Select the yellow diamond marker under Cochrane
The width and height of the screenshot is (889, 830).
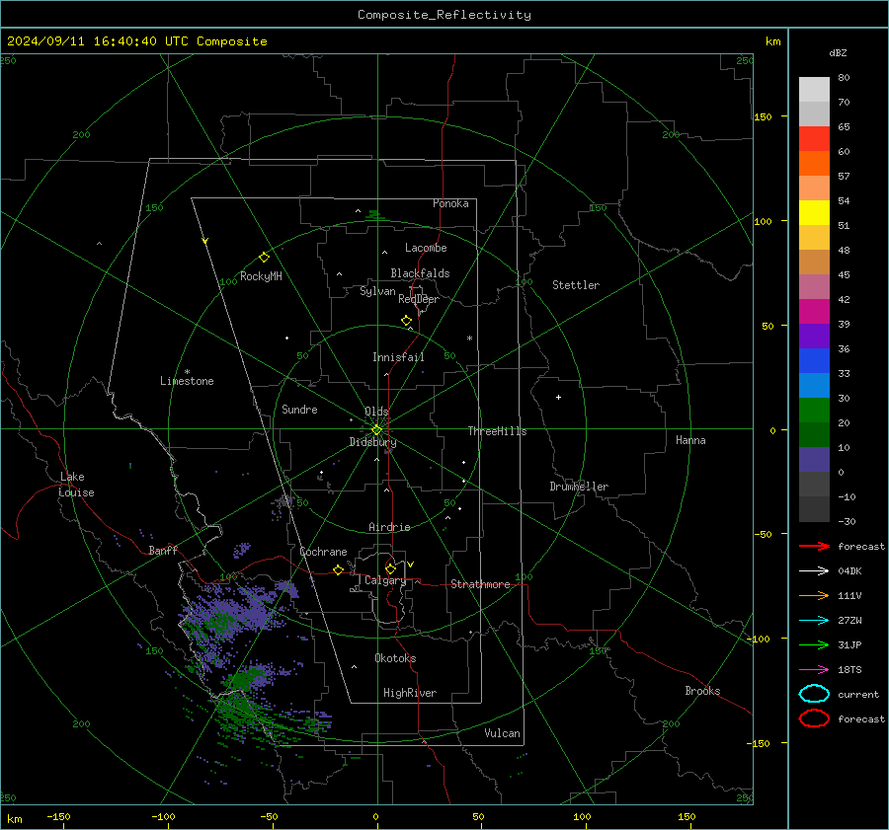tap(338, 569)
